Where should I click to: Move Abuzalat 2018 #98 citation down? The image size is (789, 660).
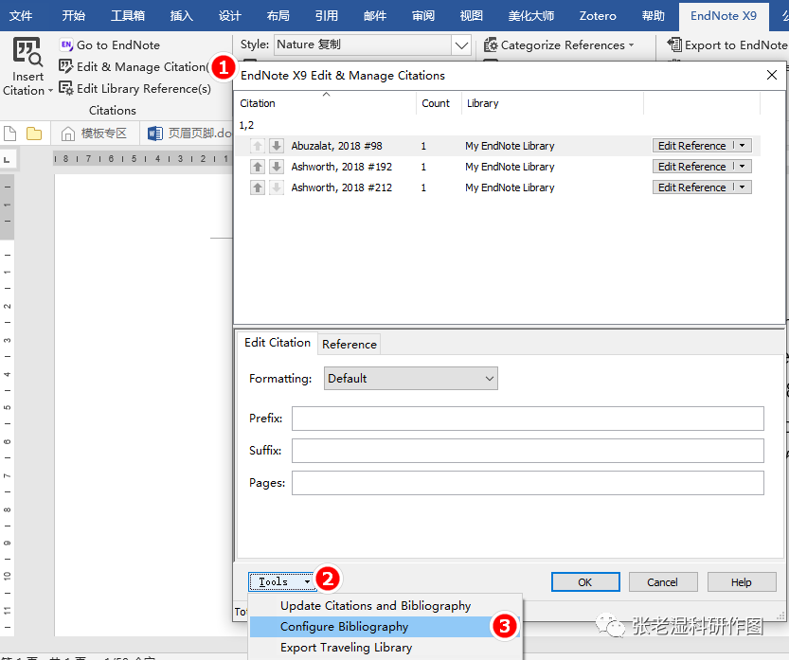pyautogui.click(x=277, y=146)
